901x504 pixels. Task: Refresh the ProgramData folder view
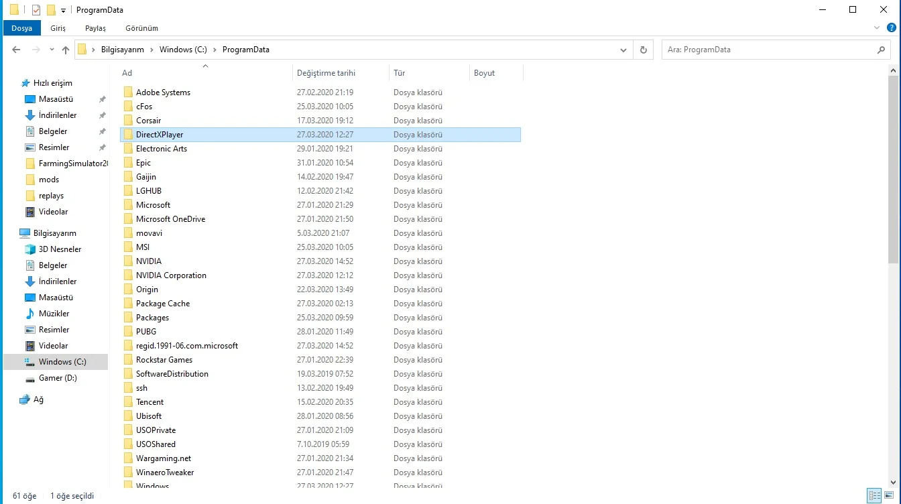(x=644, y=50)
